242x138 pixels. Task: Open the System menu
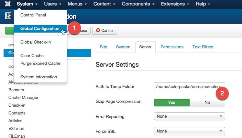(27, 4)
